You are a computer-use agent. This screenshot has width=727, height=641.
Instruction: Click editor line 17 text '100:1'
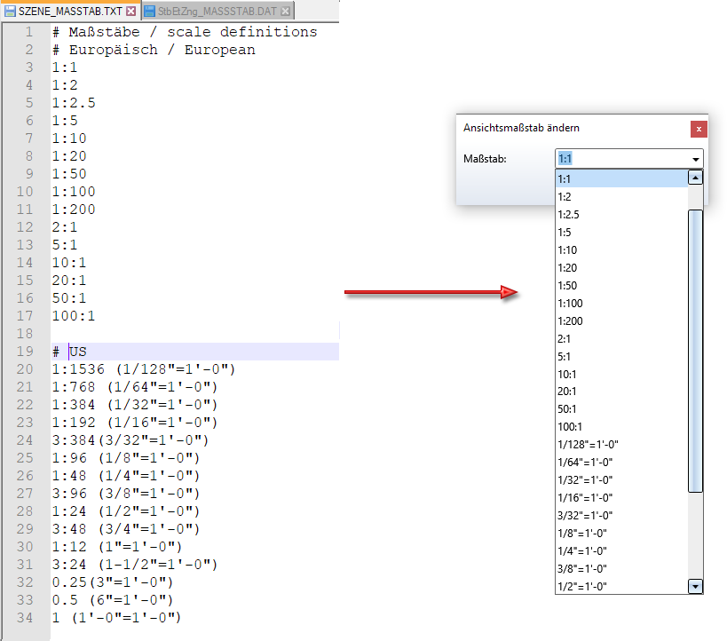(74, 316)
